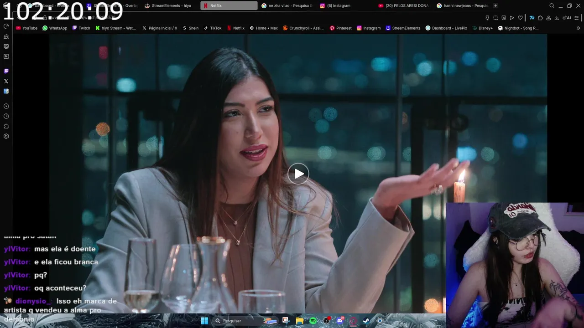The height and width of the screenshot is (328, 584).
Task: Click the snapshot capture icon in toolbar
Action: pos(495,18)
